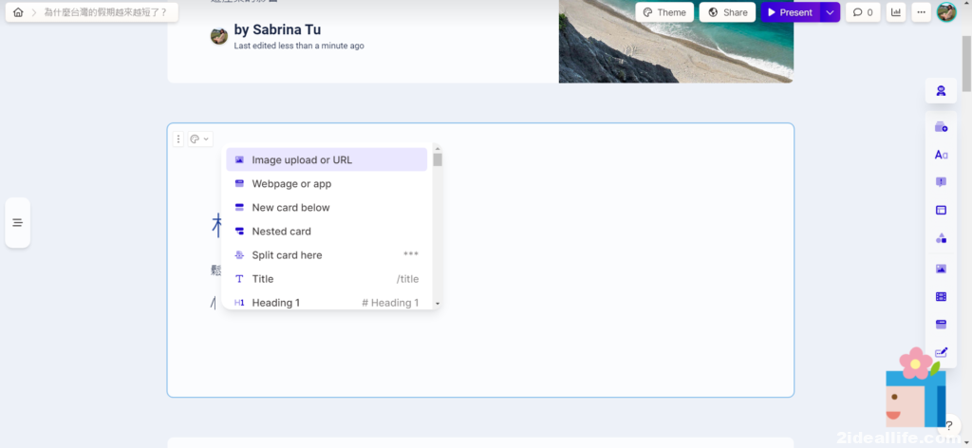Open shapes and diagrams icon in sidebar
The width and height of the screenshot is (972, 448).
coord(941,238)
